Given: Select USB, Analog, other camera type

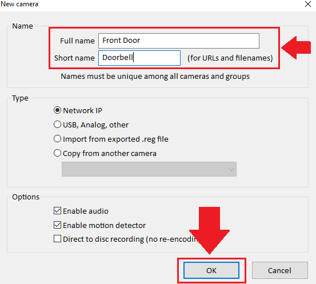Looking at the screenshot, I should click(58, 125).
